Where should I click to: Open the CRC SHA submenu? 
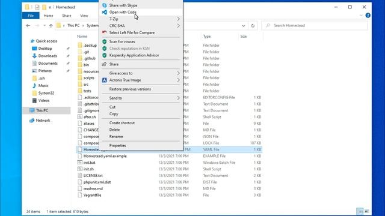pyautogui.click(x=141, y=26)
